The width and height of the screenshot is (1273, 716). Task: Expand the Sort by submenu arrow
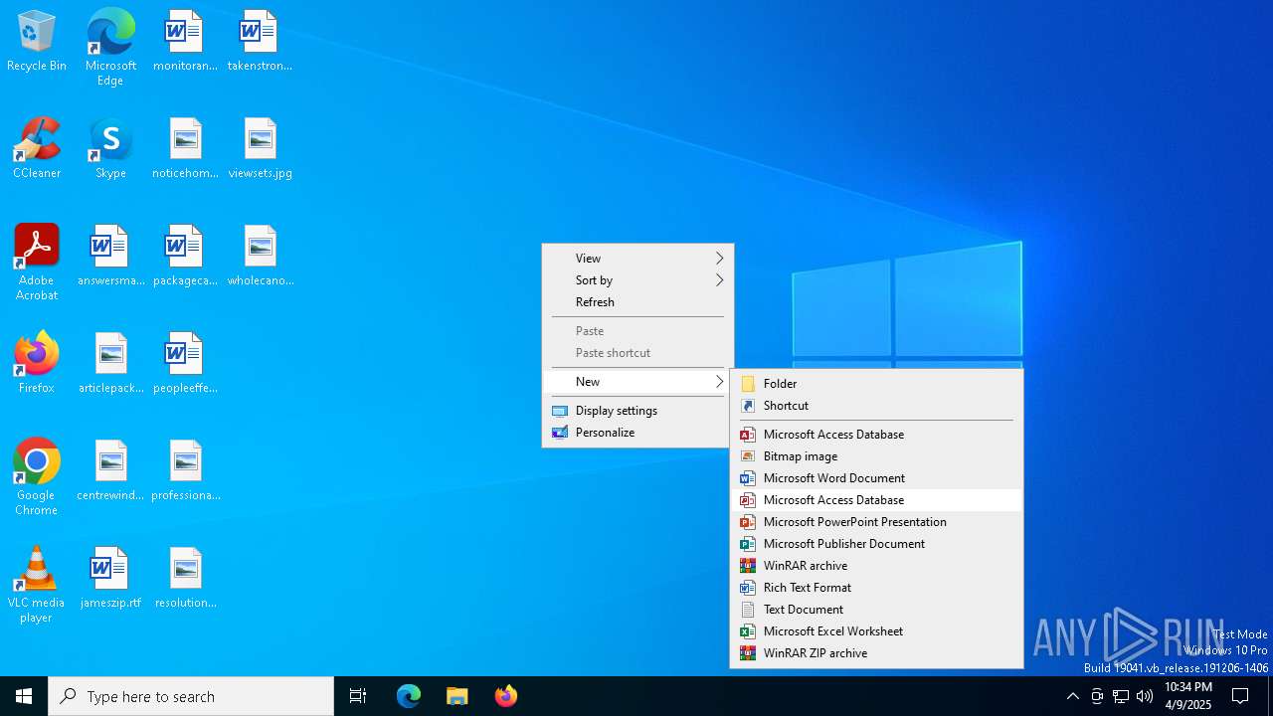[720, 280]
